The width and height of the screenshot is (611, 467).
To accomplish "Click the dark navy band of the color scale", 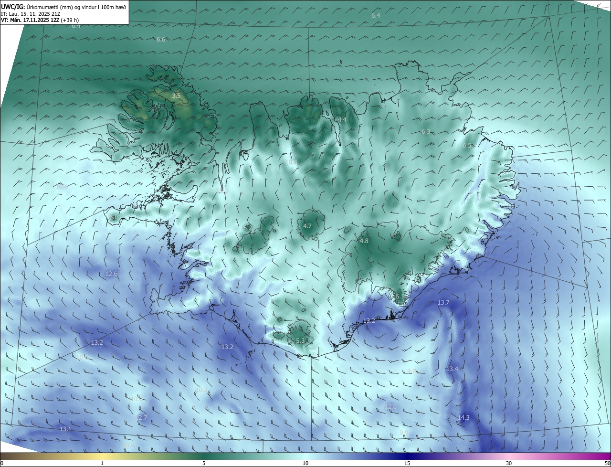I will [407, 456].
